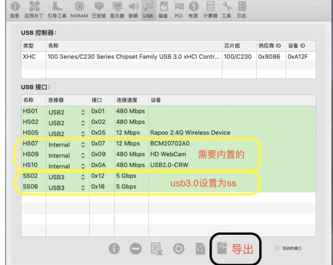Click the bottom info (i) icon
Image resolution: width=333 pixels, height=265 pixels.
point(114,249)
